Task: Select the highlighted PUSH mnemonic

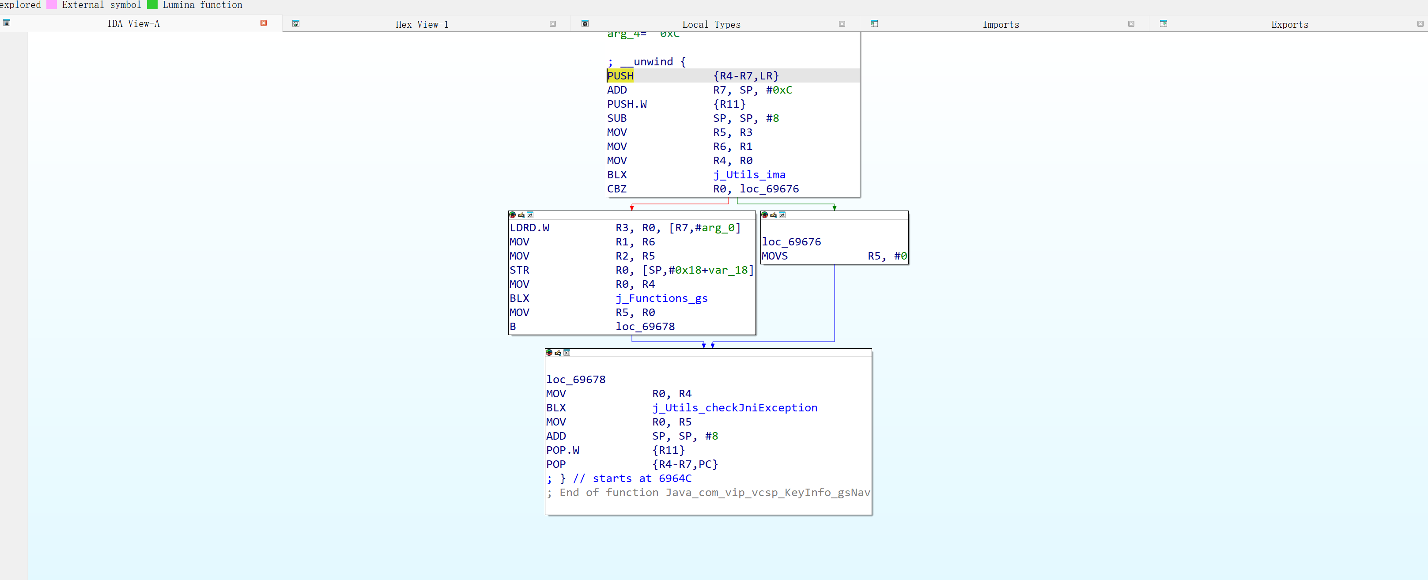Action: coord(620,76)
